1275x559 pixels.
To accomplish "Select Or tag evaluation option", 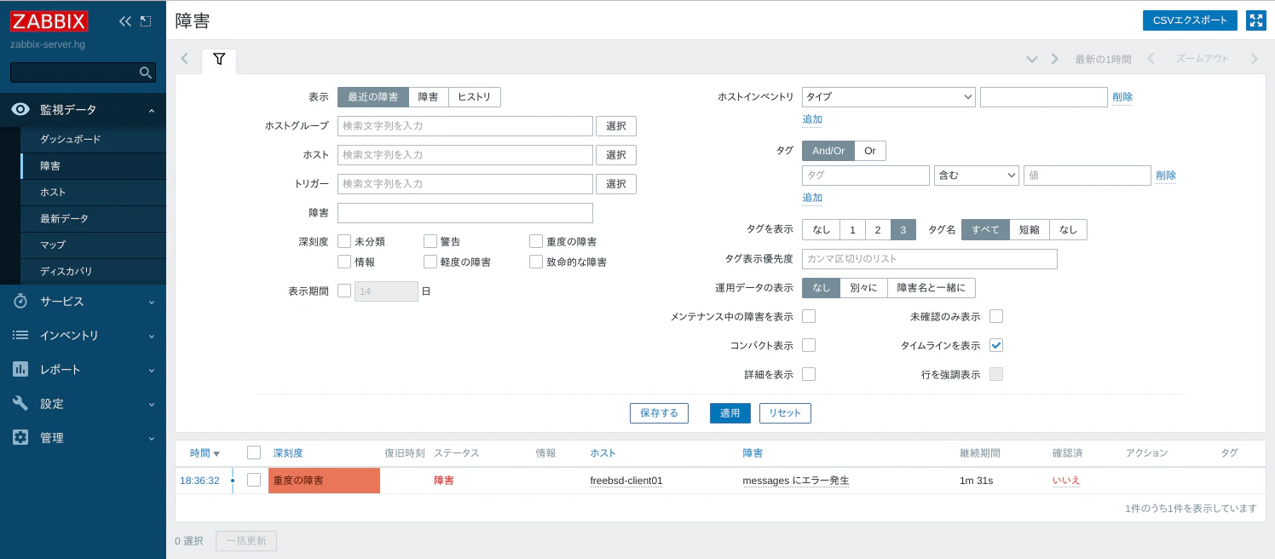I will click(870, 151).
